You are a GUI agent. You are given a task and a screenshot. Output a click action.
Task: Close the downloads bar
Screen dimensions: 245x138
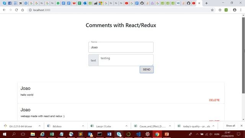click(x=242, y=126)
